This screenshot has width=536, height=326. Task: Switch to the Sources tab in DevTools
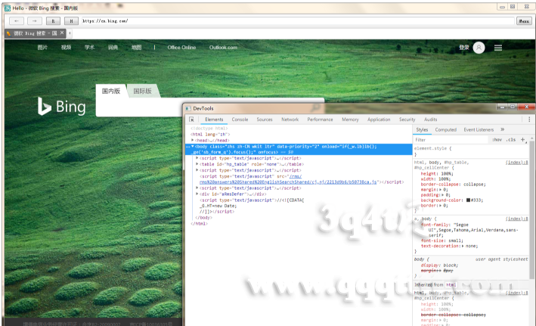pos(265,120)
